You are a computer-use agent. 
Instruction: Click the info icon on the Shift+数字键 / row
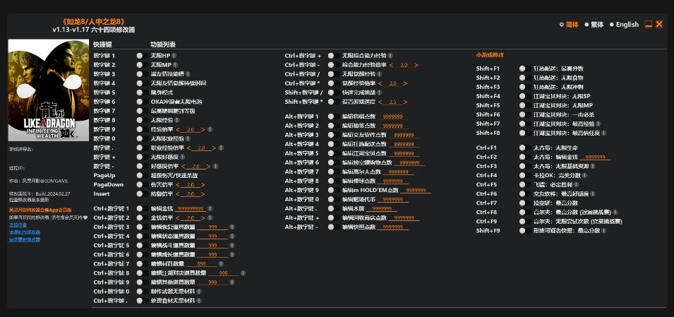coord(379,92)
